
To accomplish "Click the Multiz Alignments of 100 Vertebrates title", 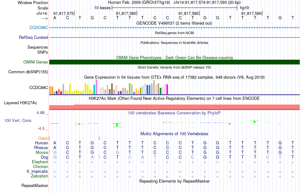I will click(x=174, y=134).
